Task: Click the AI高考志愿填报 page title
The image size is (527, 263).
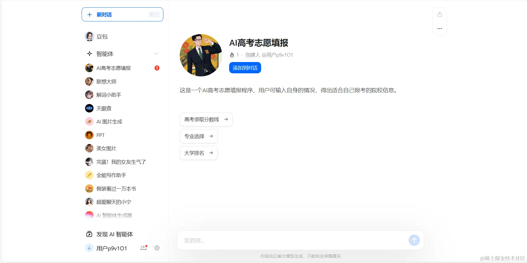Action: (259, 43)
